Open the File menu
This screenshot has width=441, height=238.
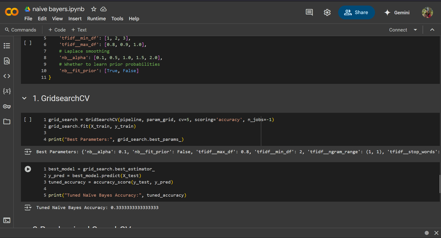(x=28, y=19)
